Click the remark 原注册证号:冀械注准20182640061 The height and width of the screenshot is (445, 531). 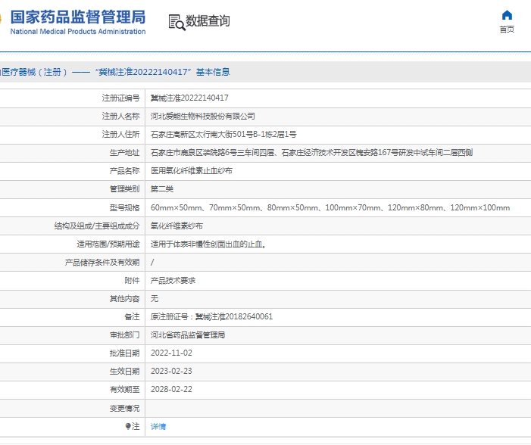[211, 317]
